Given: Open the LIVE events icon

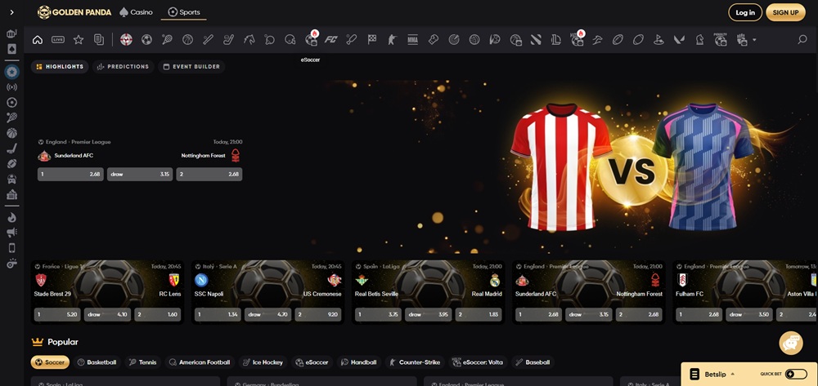Looking at the screenshot, I should pos(58,39).
